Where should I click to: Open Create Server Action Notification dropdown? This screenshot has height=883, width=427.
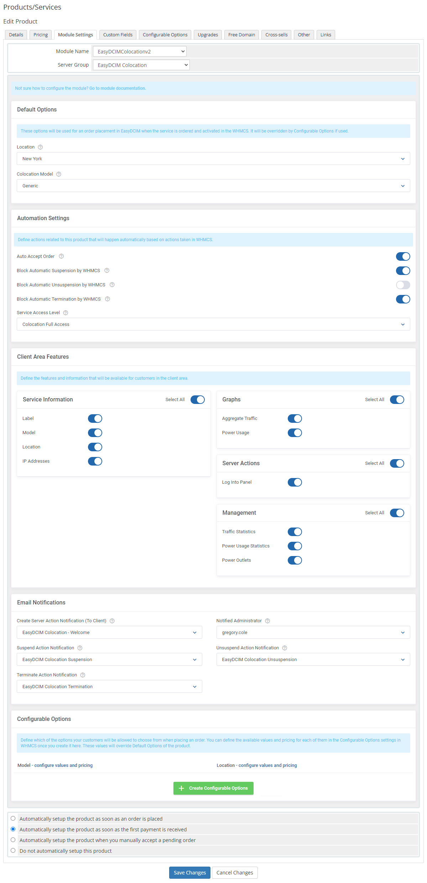point(109,633)
